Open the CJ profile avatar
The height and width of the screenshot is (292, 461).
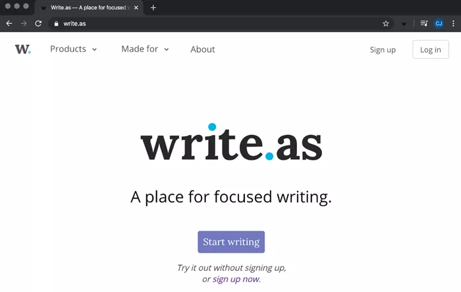pyautogui.click(x=439, y=24)
